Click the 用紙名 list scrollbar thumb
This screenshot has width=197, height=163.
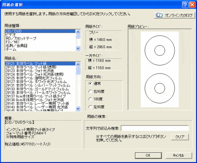pos(78,71)
